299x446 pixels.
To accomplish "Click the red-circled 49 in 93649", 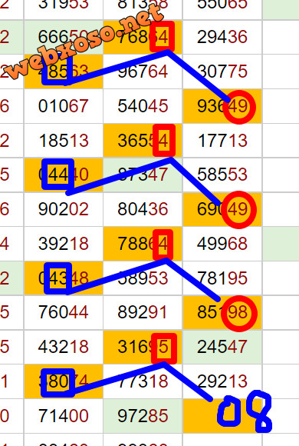I will [x=239, y=107].
